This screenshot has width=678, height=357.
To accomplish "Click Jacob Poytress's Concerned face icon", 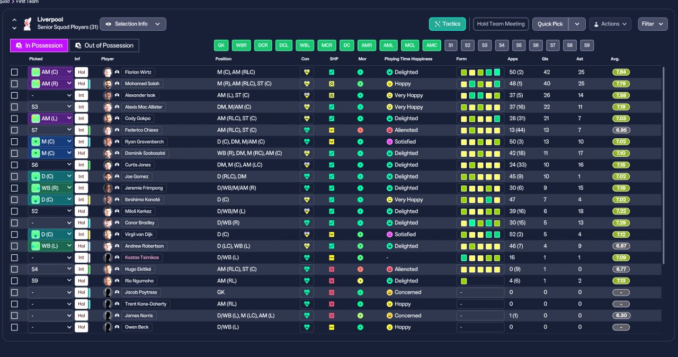I will point(389,292).
